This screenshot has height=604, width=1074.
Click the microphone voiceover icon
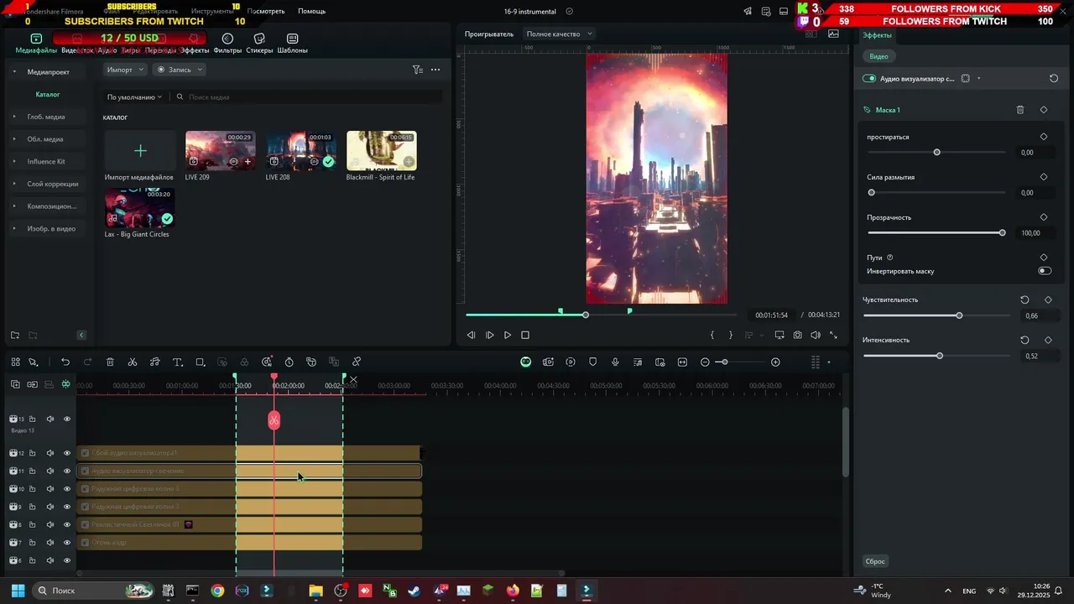click(615, 362)
